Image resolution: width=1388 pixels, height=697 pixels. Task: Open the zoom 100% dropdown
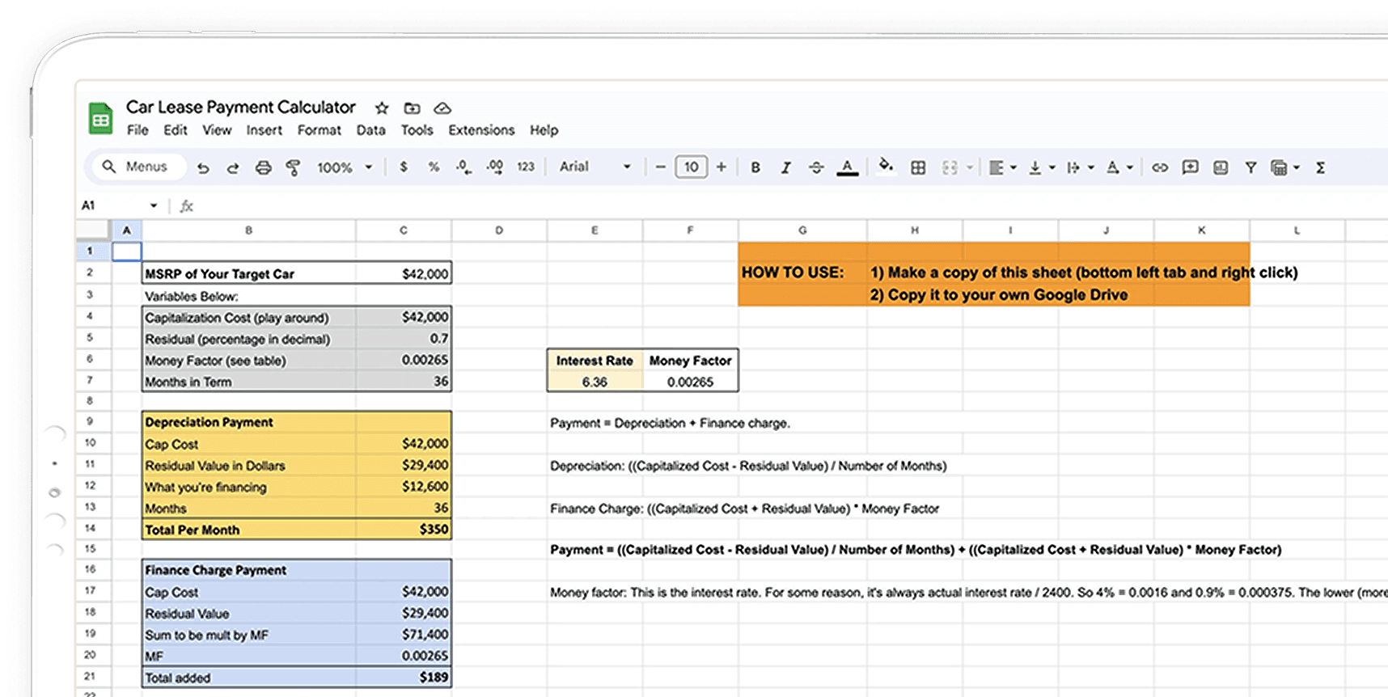345,167
